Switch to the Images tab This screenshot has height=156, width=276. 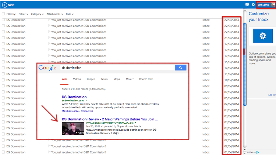91,79
